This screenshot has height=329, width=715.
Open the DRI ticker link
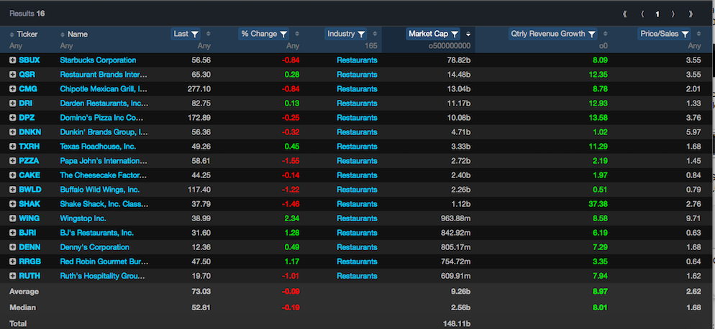(x=26, y=103)
